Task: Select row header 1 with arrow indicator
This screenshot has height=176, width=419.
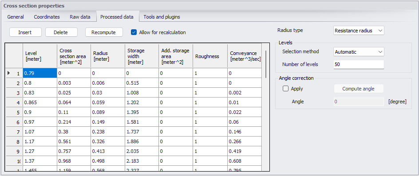Action: click(14, 73)
